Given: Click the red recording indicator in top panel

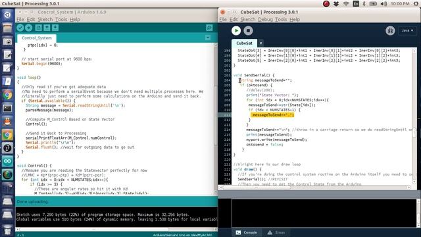Looking at the screenshot, I should point(326,4).
